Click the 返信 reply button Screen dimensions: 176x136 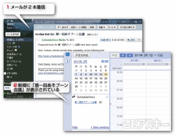(131, 40)
